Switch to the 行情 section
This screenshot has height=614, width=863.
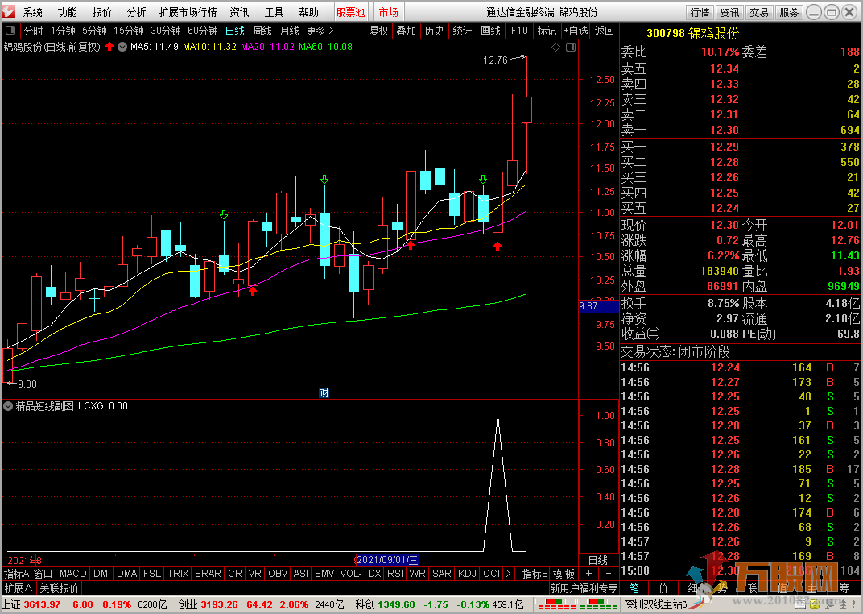click(x=700, y=12)
